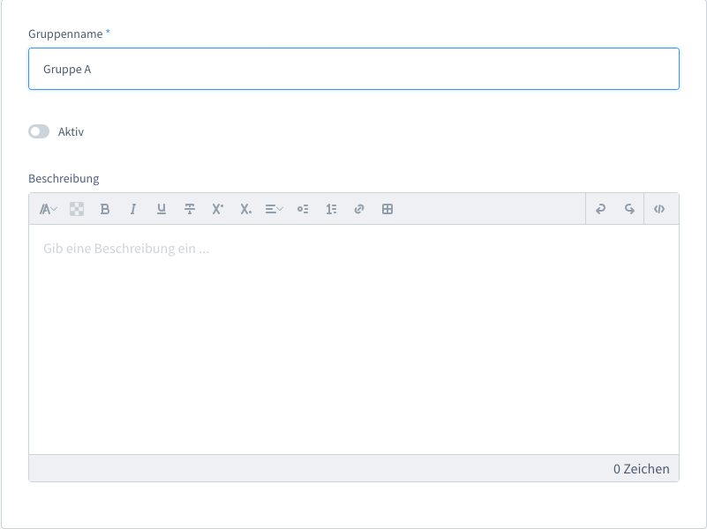
Task: Switch the editor to code view
Action: [x=659, y=209]
